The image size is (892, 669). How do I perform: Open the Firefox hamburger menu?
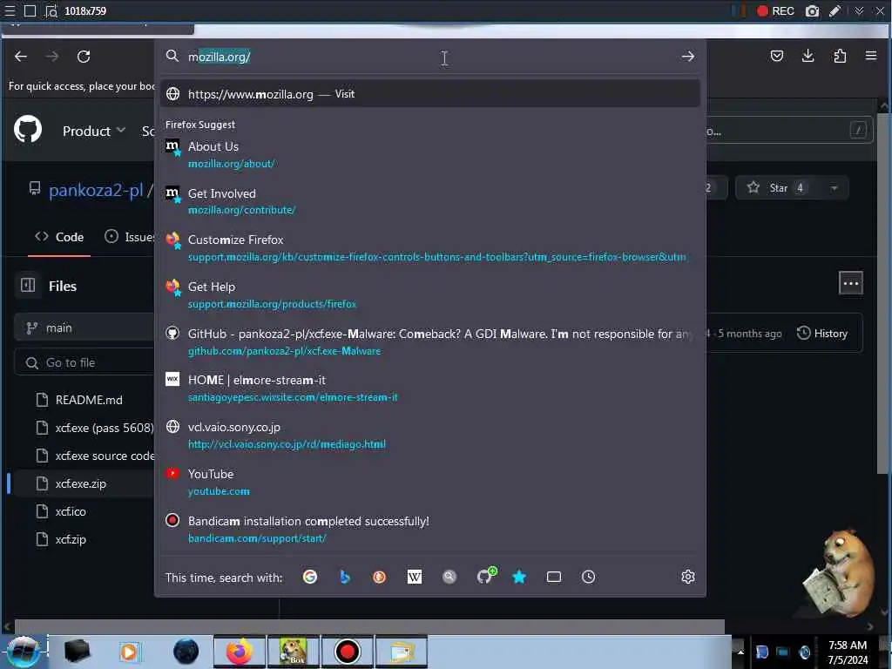tap(871, 56)
